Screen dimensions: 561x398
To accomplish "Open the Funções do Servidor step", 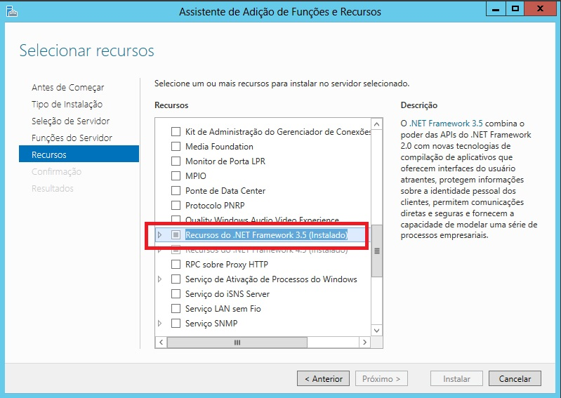I will pos(72,138).
